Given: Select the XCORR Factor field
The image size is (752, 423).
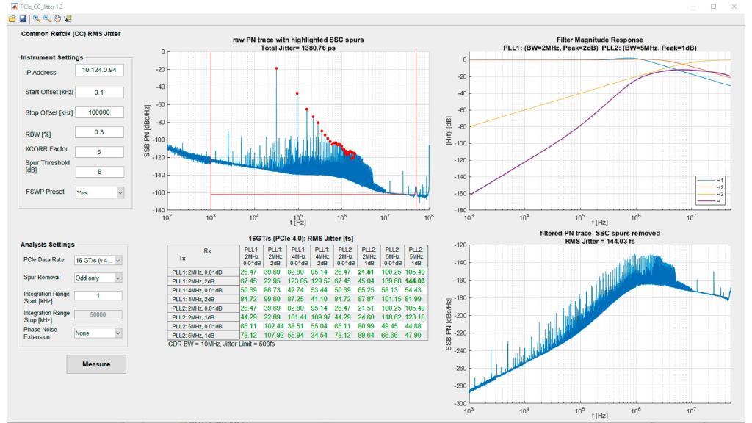Looking at the screenshot, I should coord(99,152).
